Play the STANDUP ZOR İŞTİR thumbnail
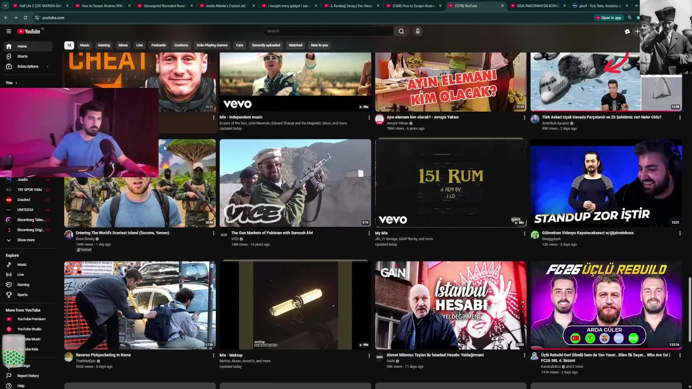The image size is (692, 389). (606, 183)
